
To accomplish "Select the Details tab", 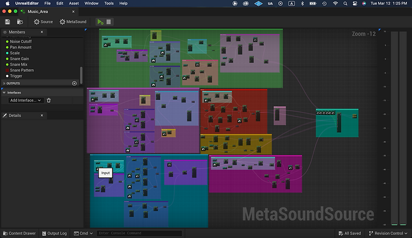I will point(14,115).
